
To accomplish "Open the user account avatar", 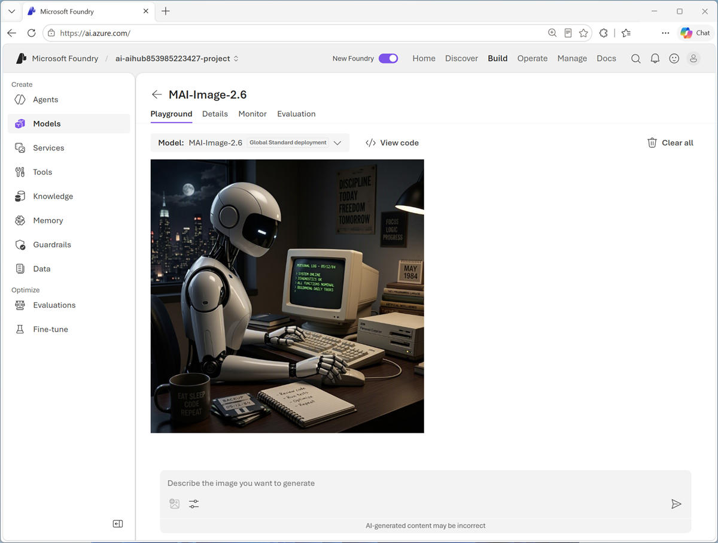I will 693,59.
